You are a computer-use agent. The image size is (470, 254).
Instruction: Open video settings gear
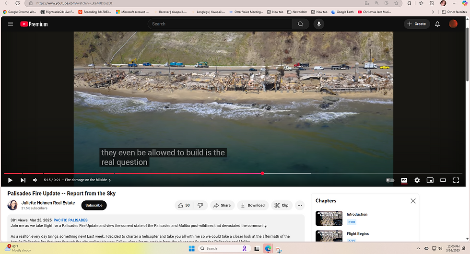[417, 180]
